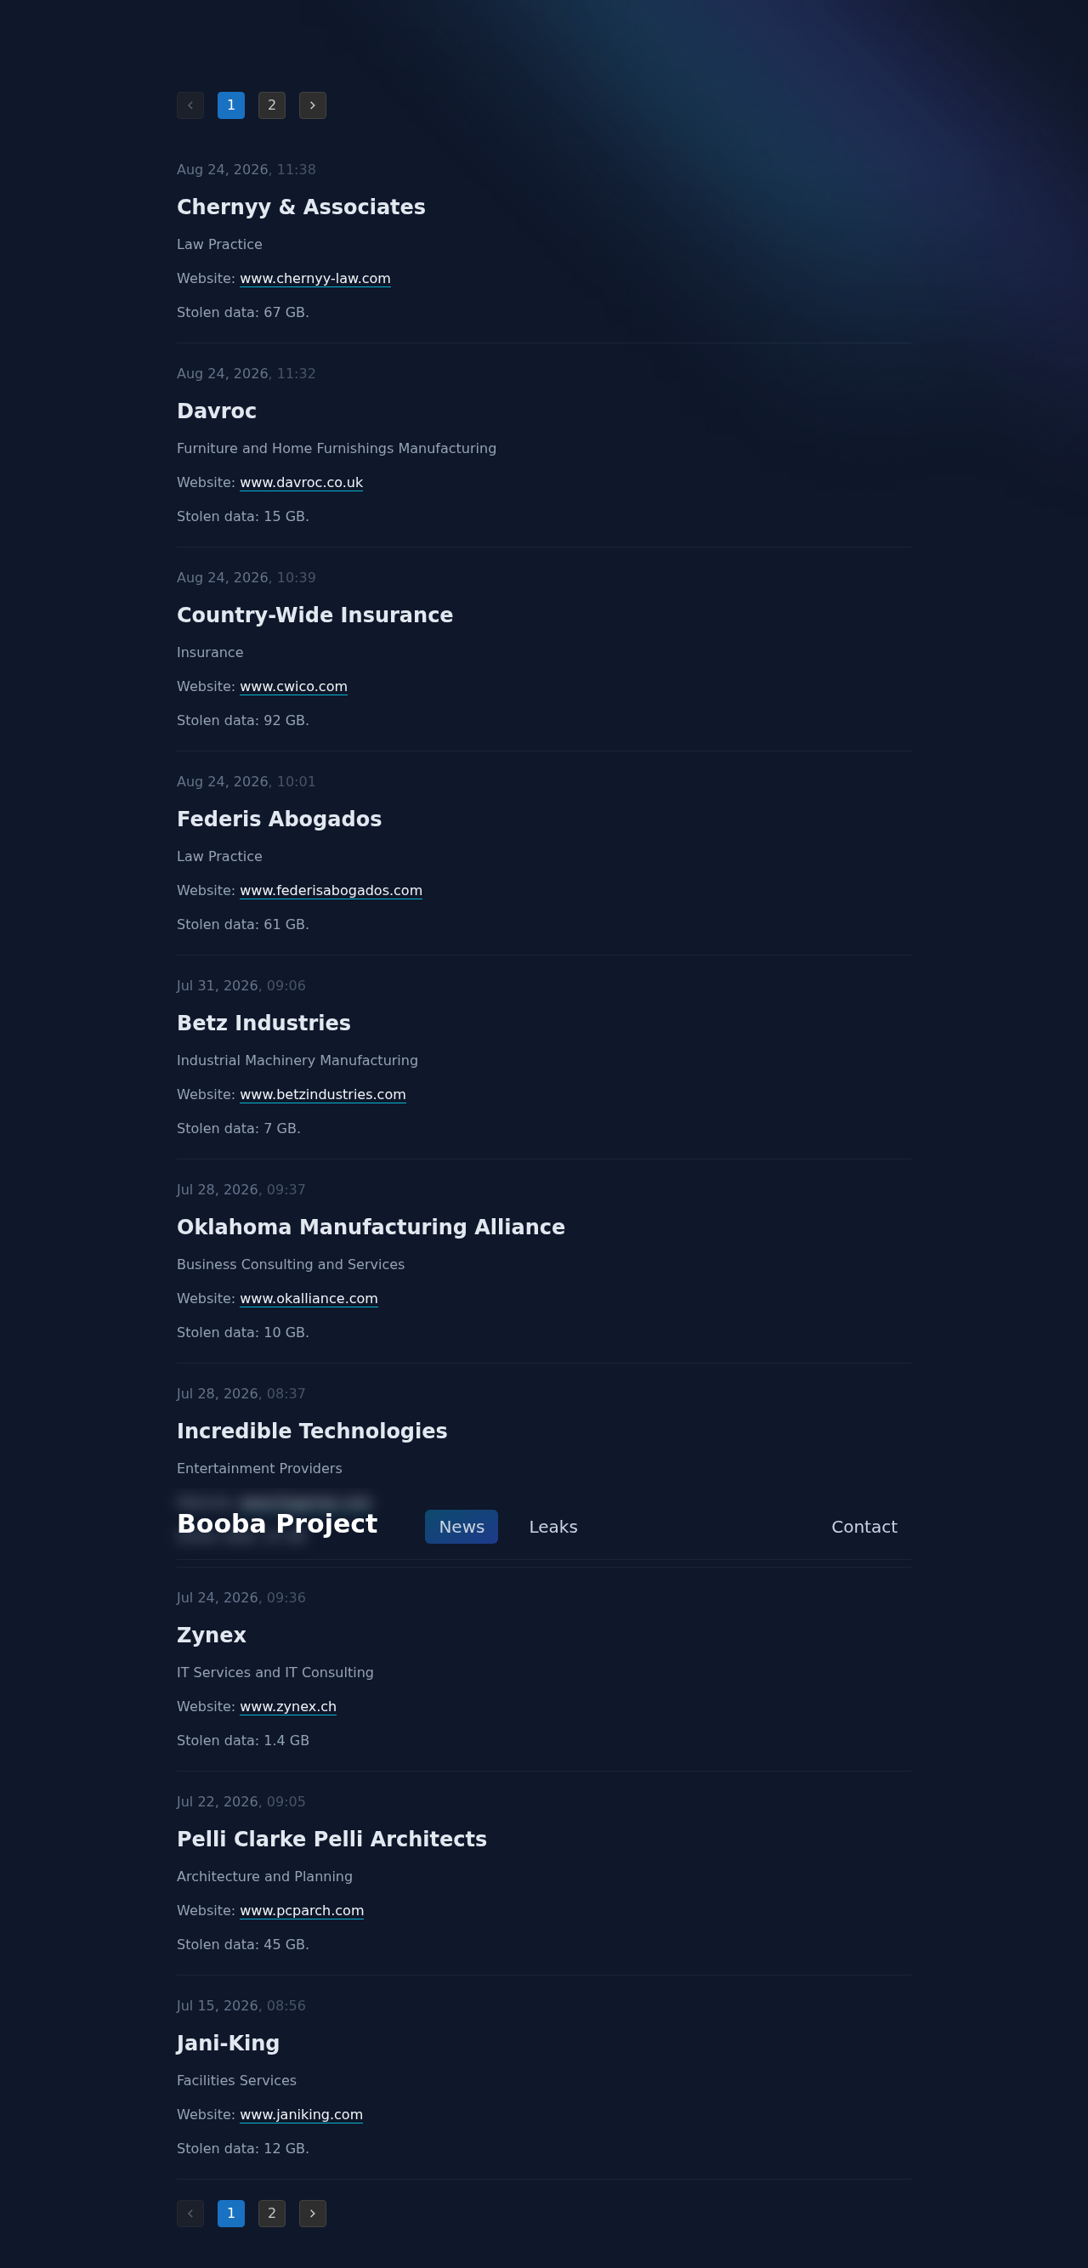The height and width of the screenshot is (2268, 1088).
Task: Go to next page using top arrow
Action: (x=313, y=105)
